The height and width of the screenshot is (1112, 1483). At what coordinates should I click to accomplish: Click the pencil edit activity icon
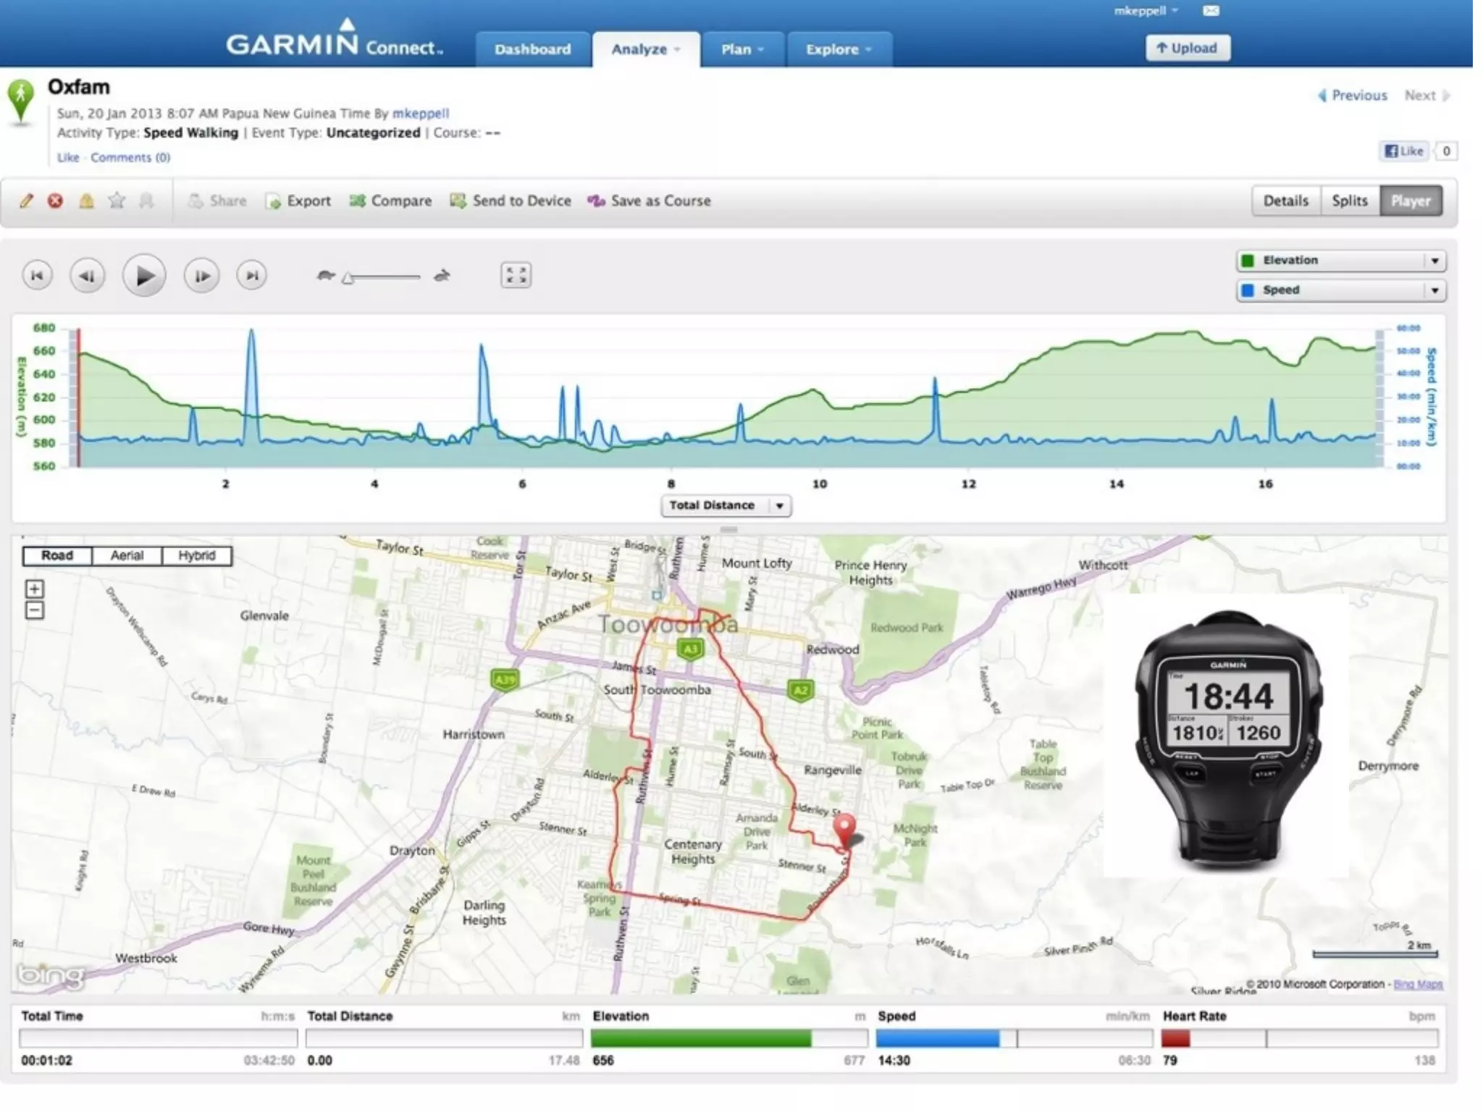tap(27, 201)
